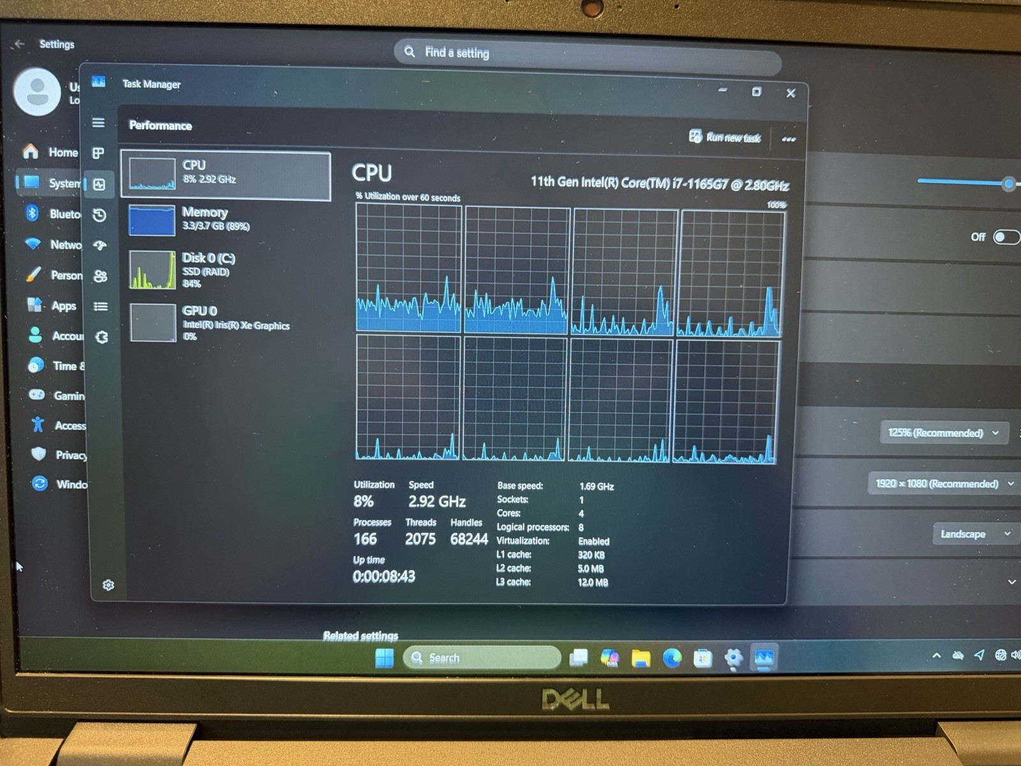Open Microsoft Store from the taskbar
Viewport: 1021px width, 766px height.
point(703,657)
